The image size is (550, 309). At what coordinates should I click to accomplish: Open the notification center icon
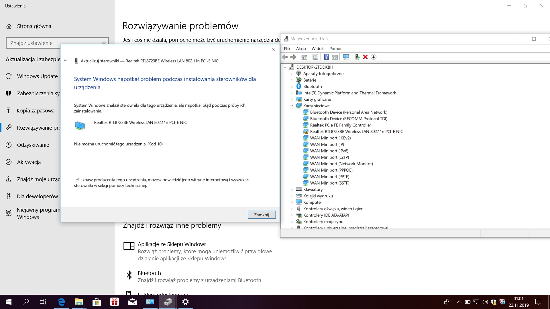point(538,302)
